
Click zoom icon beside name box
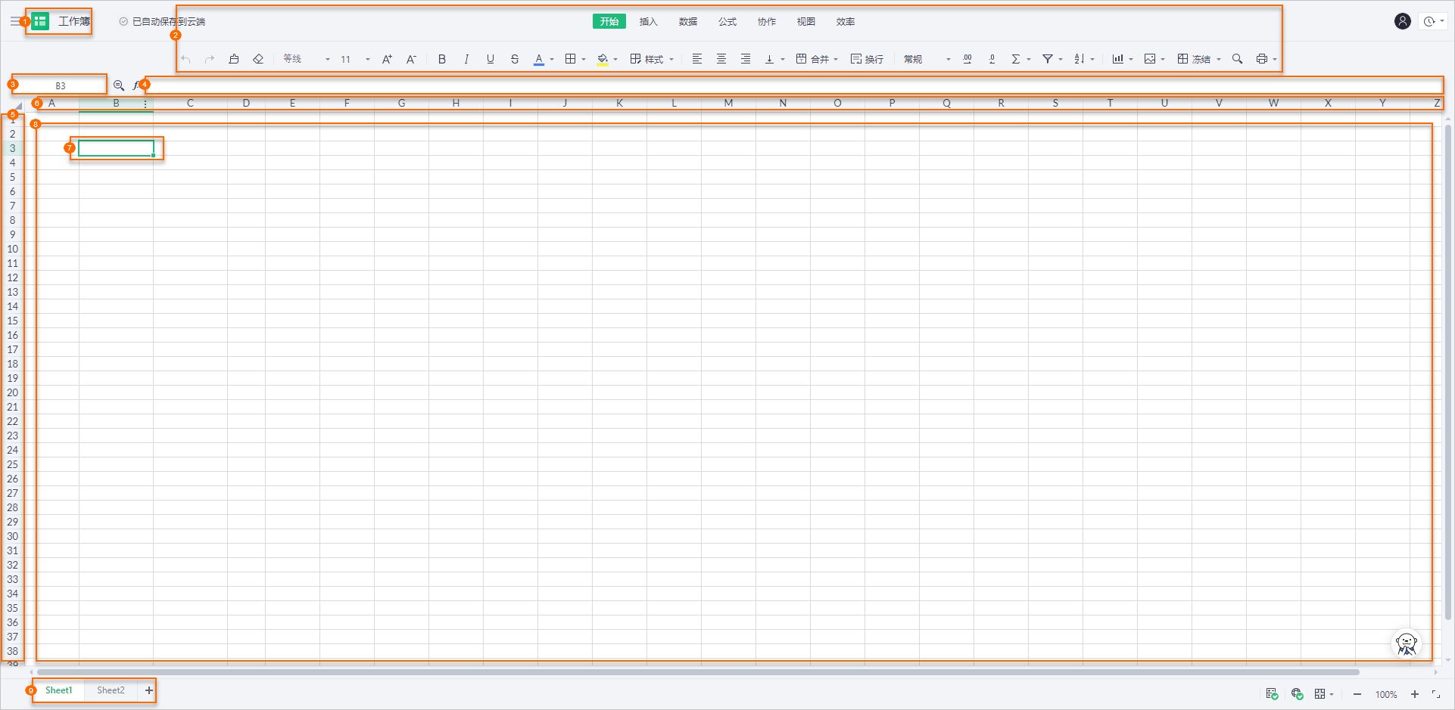(119, 85)
